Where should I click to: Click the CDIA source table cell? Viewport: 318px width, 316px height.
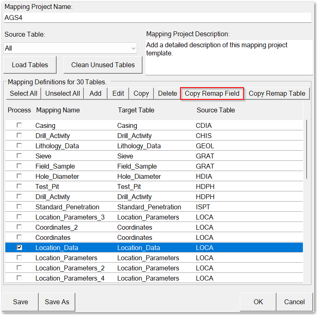point(204,126)
